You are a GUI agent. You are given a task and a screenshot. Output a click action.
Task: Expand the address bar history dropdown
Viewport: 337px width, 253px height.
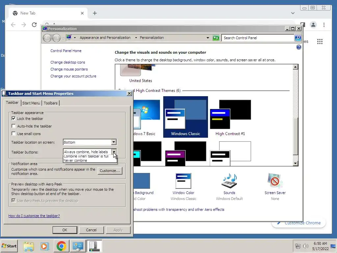[208, 38]
